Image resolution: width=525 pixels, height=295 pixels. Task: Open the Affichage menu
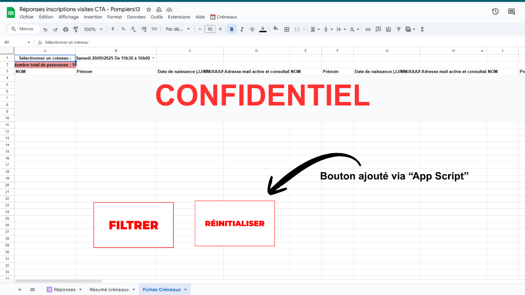click(68, 17)
